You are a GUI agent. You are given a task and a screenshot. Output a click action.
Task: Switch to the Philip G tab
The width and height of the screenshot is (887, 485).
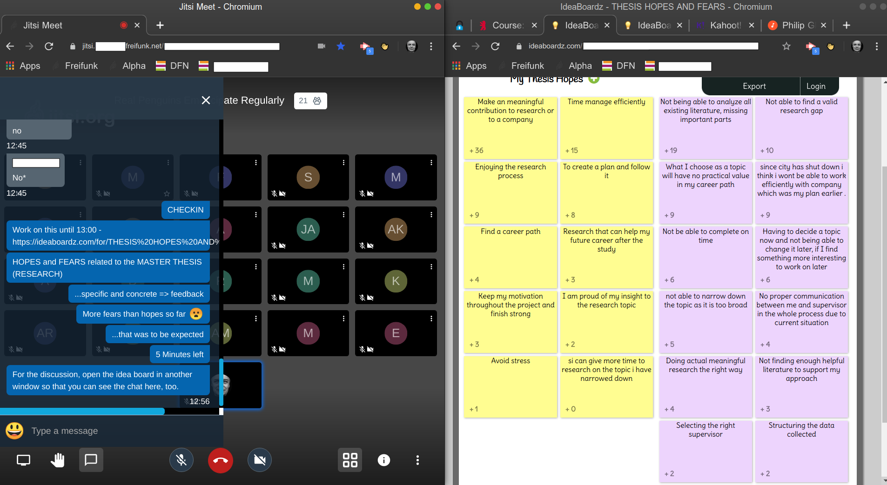point(796,26)
